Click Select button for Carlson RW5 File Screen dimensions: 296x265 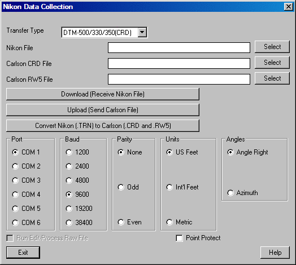point(272,78)
